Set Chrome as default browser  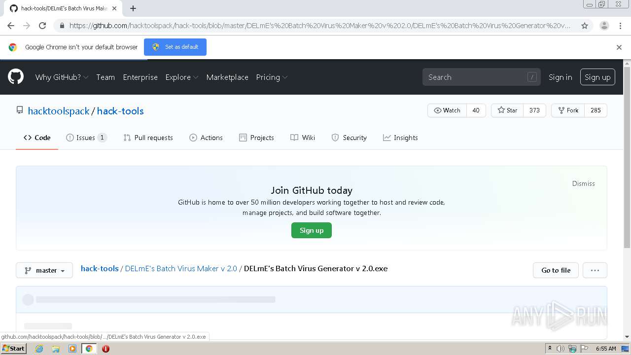tap(175, 47)
